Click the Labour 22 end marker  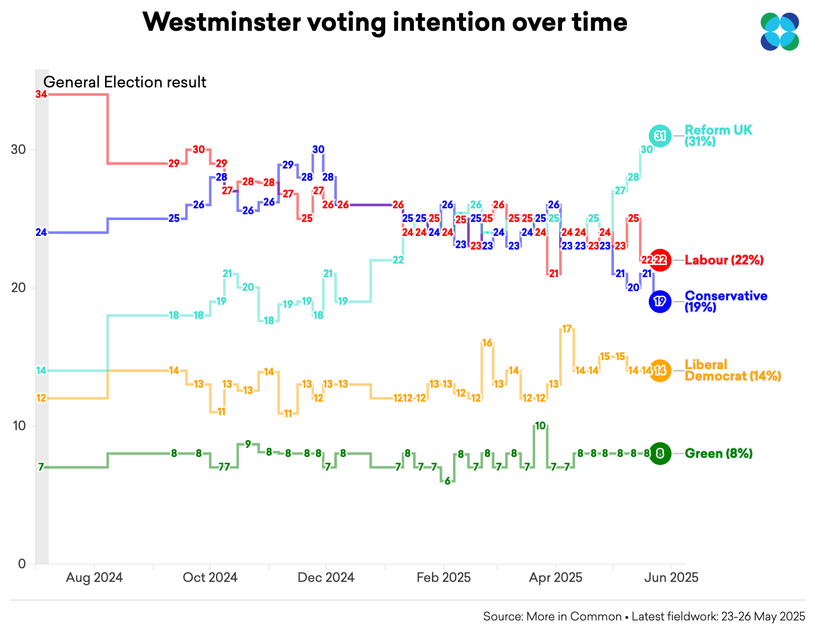point(660,260)
